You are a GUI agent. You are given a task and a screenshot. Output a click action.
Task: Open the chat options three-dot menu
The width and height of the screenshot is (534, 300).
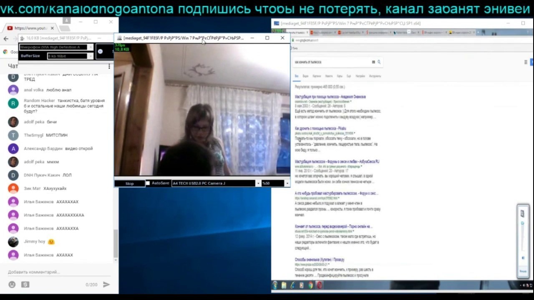coord(109,66)
